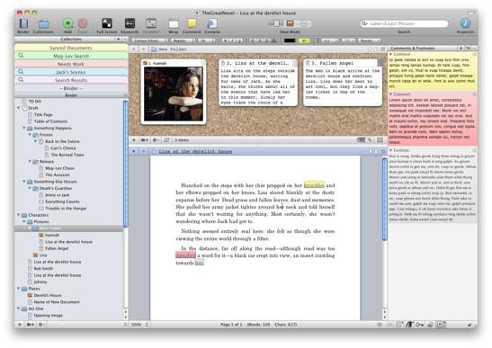The height and width of the screenshot is (348, 492).
Task: Click the Lisa at the derelict house title link
Action: [x=195, y=151]
